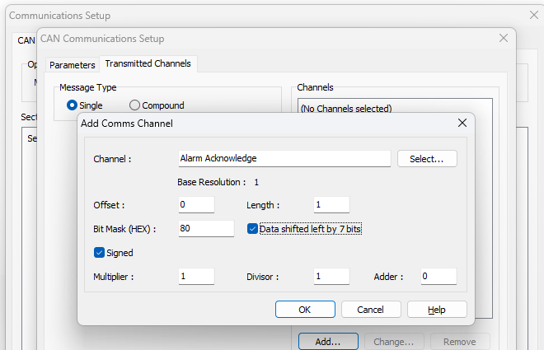
Task: Close the CAN Communications Setup window
Action: [x=504, y=38]
